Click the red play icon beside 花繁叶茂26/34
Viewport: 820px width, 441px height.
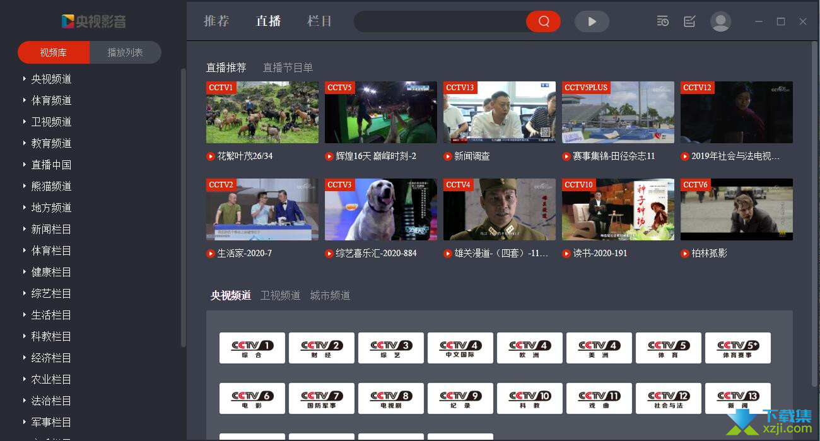coord(211,156)
